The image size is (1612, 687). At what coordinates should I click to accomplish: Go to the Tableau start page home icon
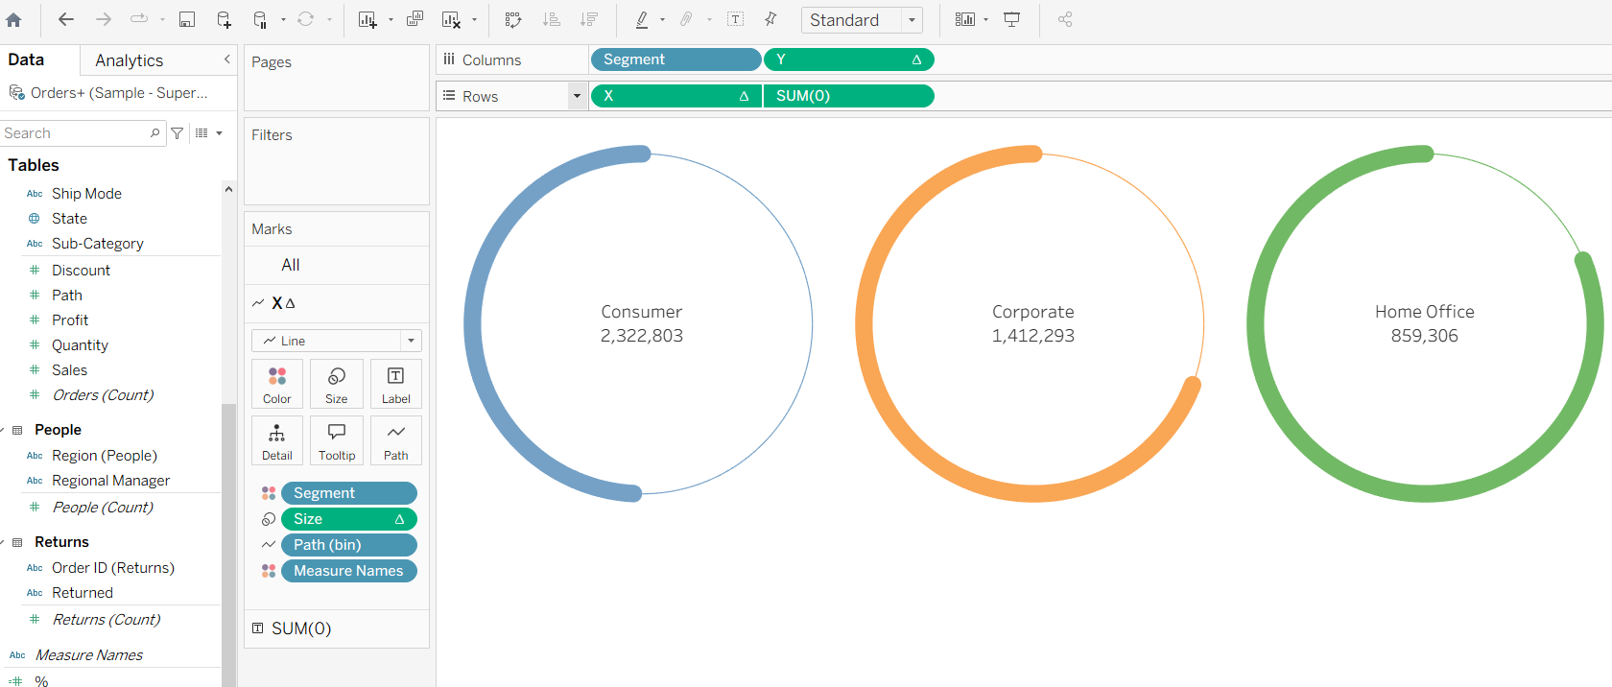coord(13,19)
